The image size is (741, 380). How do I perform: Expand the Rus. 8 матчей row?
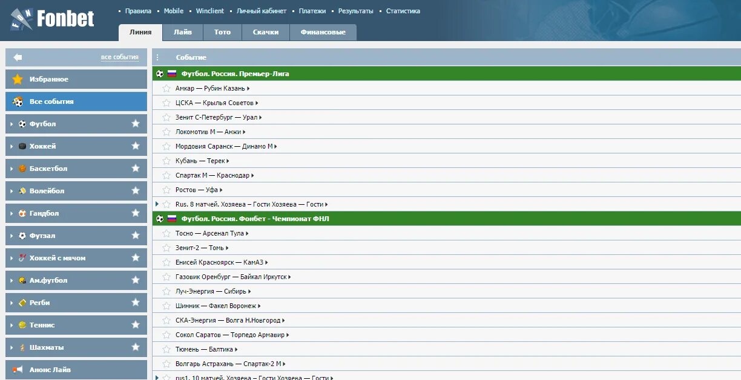157,204
